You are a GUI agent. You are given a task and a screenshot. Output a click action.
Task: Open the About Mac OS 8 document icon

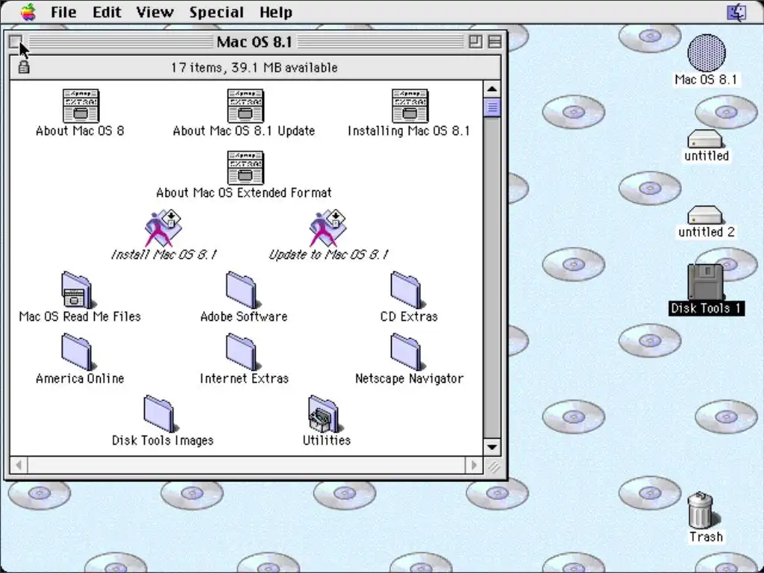pyautogui.click(x=81, y=106)
